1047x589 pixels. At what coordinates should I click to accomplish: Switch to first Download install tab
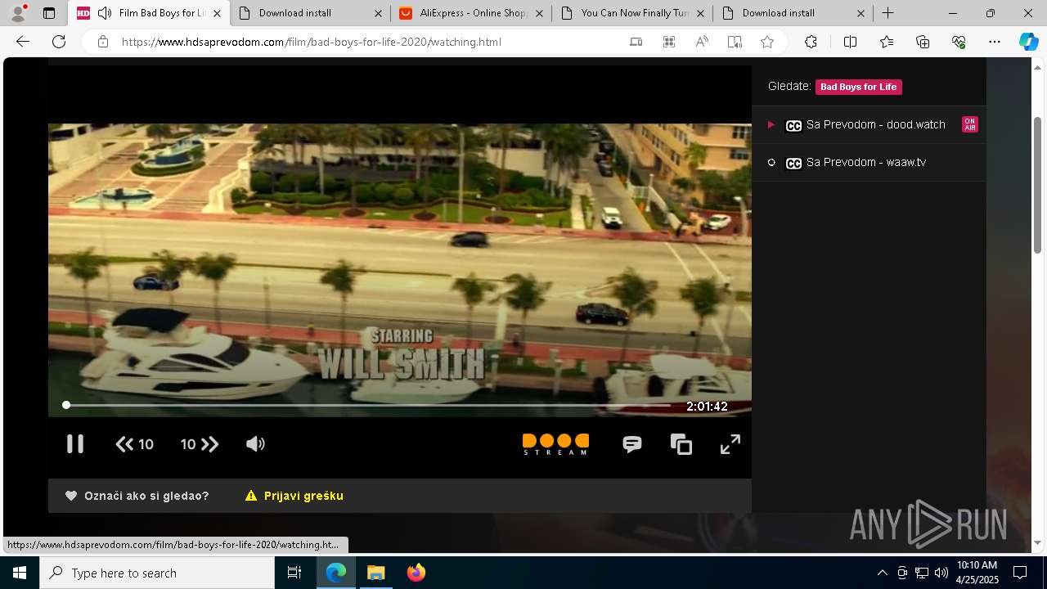(309, 13)
